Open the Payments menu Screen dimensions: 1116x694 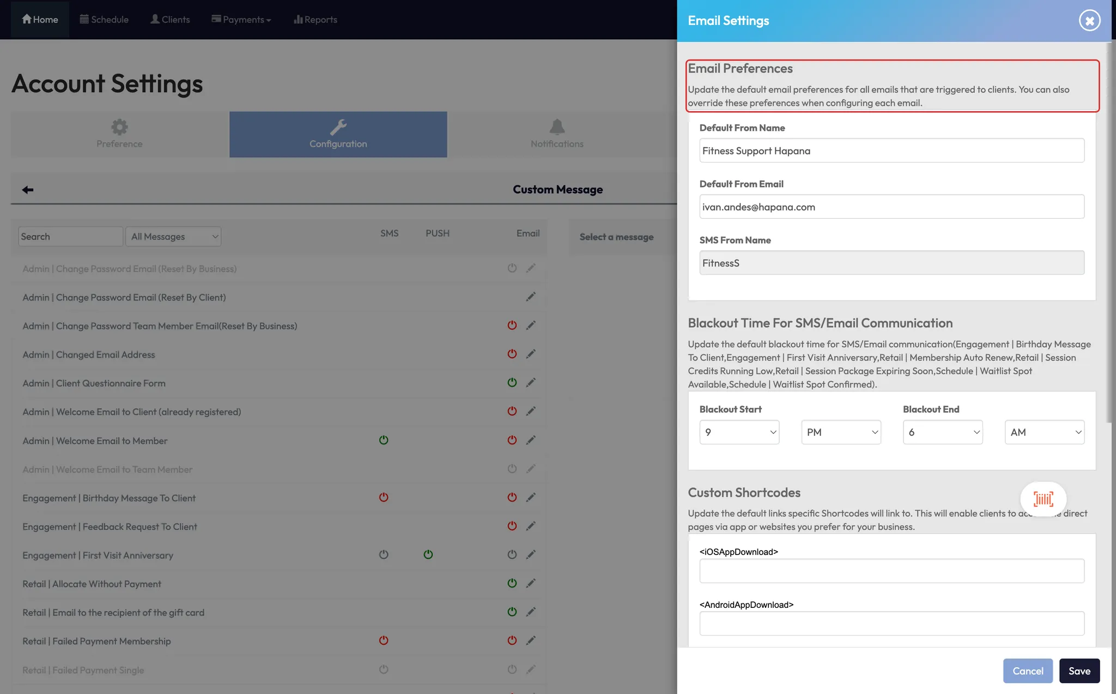point(241,20)
